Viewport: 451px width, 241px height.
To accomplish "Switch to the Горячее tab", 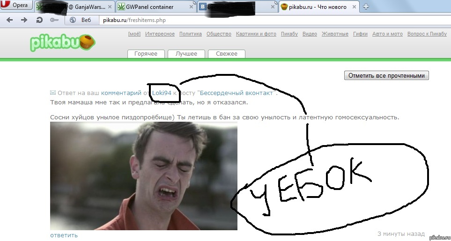I will pos(146,54).
